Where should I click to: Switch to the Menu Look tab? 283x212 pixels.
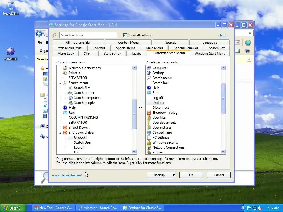66,54
